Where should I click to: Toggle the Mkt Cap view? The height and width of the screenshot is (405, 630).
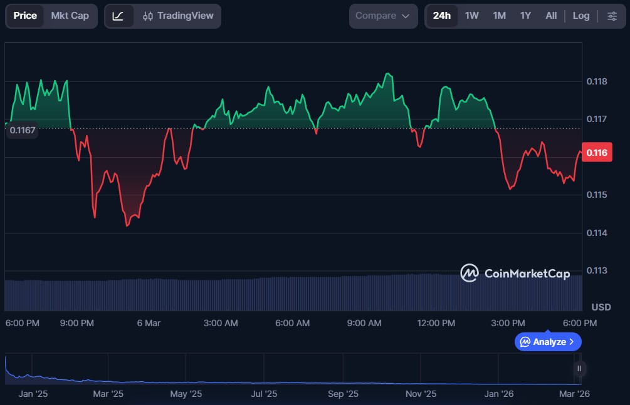(70, 16)
